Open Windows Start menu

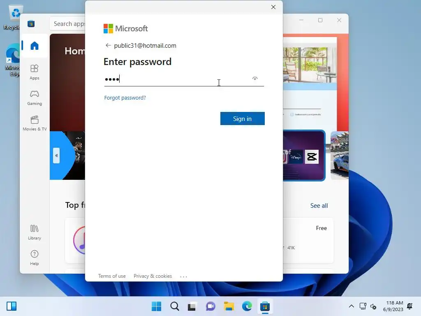pos(156,306)
